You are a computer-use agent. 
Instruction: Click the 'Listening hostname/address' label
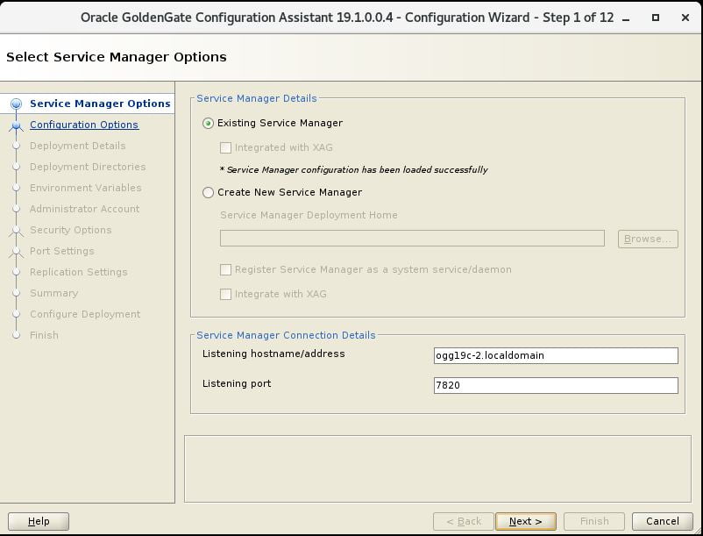pos(273,354)
